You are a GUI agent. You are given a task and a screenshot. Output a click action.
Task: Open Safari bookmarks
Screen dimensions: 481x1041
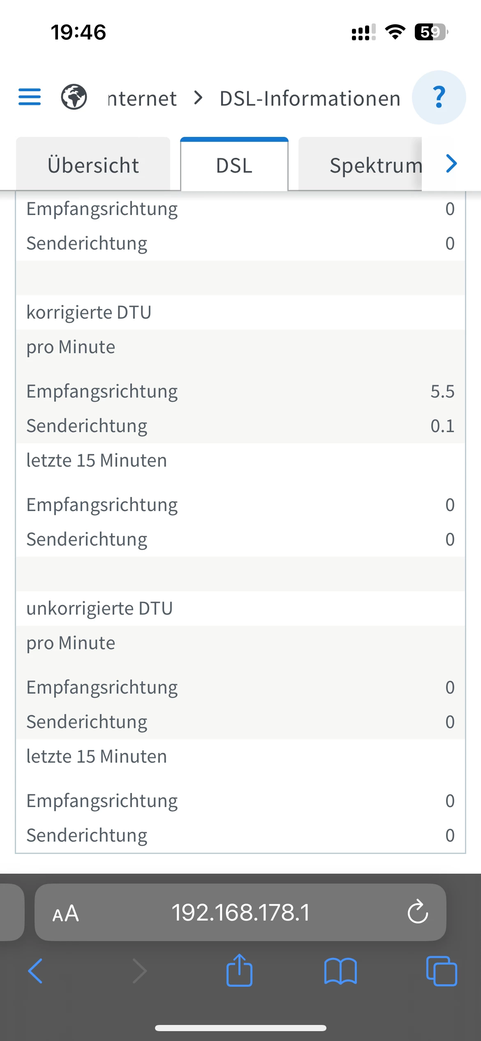(x=340, y=971)
